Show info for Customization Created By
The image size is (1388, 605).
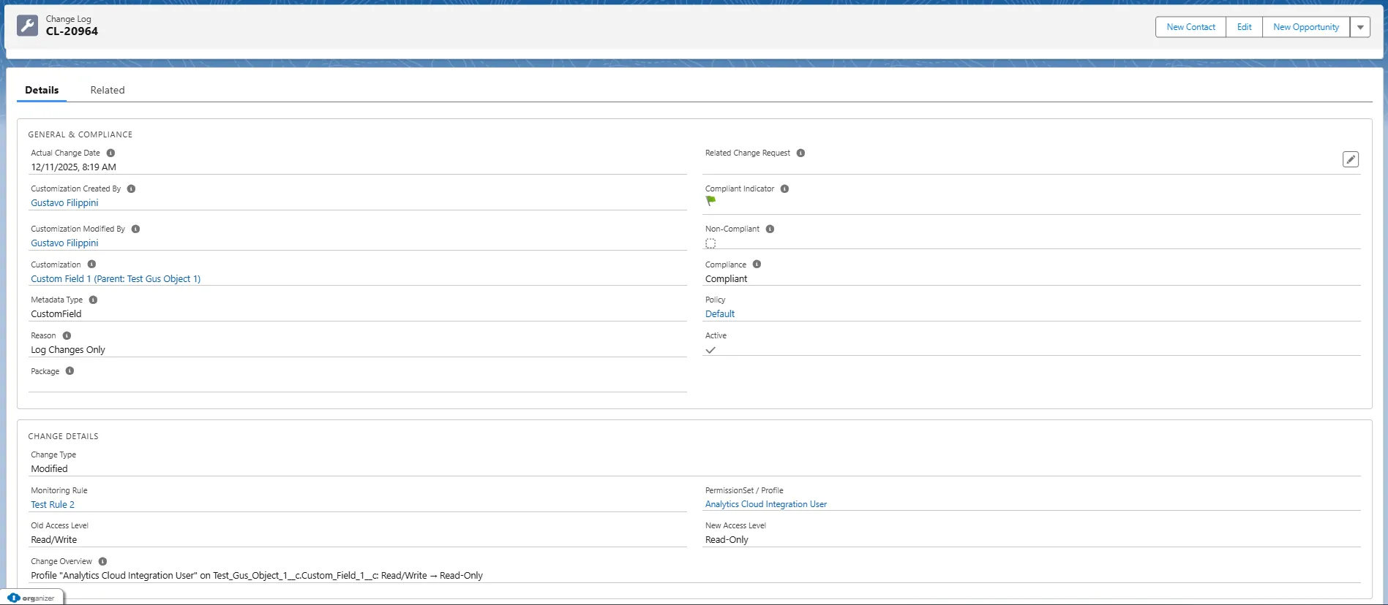pos(131,189)
